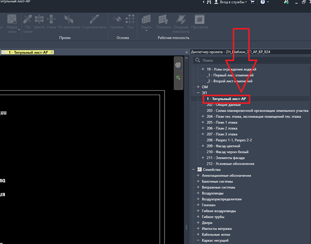Open the Марка зоны dropdown arrow

19,30
